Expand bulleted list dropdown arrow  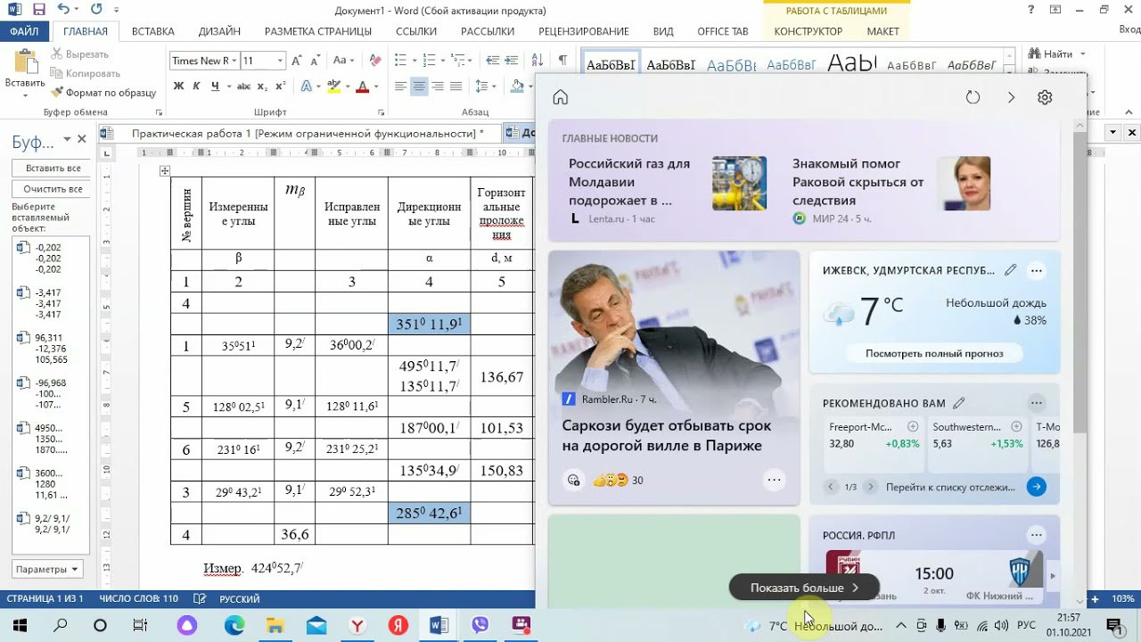pyautogui.click(x=413, y=61)
